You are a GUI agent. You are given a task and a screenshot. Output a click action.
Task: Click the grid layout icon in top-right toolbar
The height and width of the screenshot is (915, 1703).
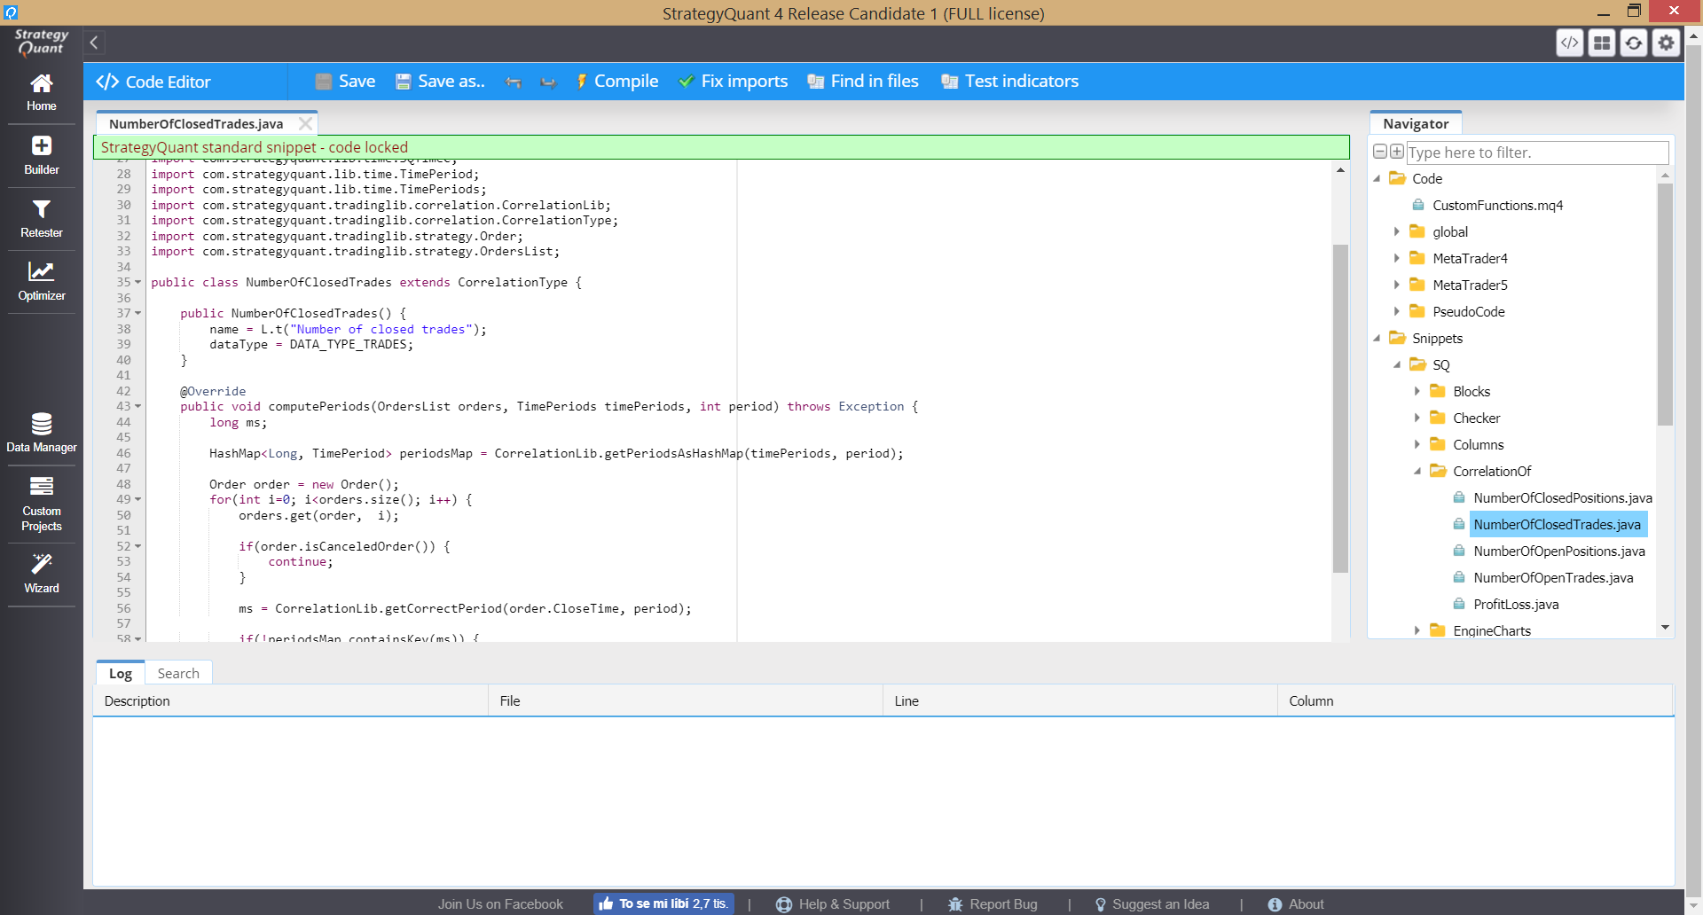[x=1602, y=43]
